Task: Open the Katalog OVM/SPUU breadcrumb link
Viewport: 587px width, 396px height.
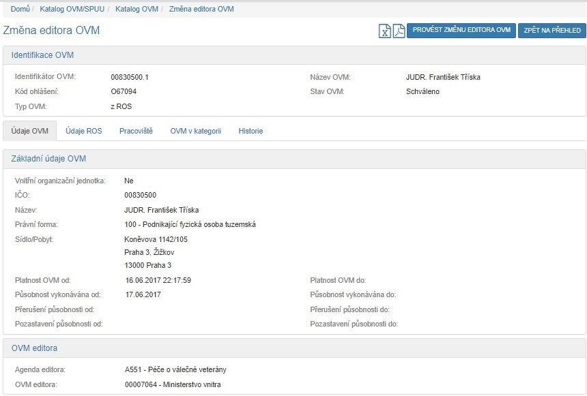Action: [x=72, y=9]
